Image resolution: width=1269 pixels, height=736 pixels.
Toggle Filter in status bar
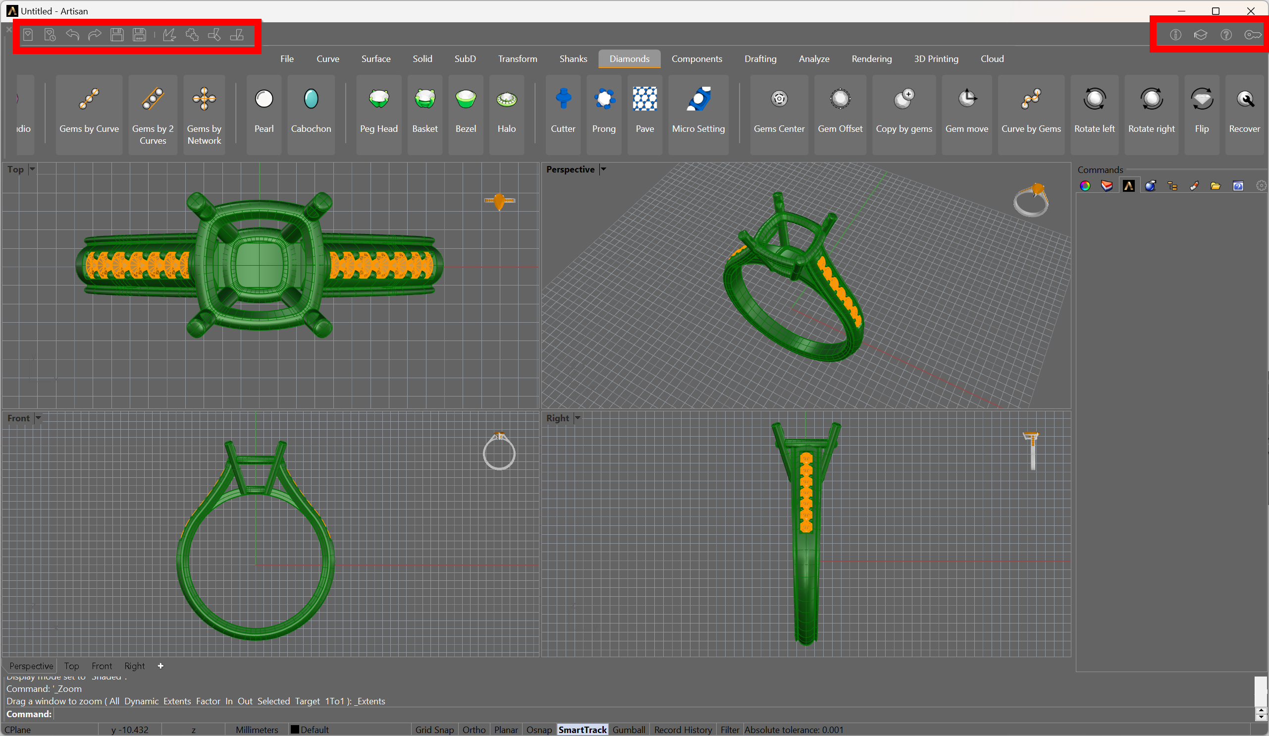730,730
